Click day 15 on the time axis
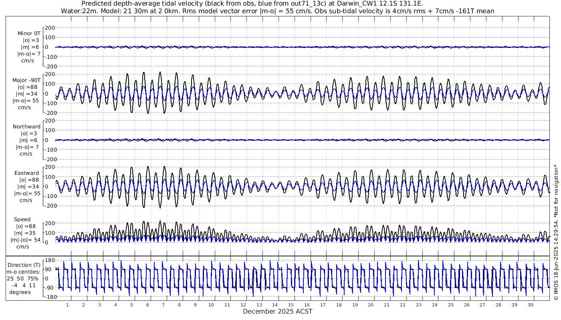Image resolution: width=561 pixels, height=320 pixels. [x=291, y=305]
